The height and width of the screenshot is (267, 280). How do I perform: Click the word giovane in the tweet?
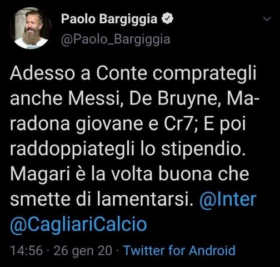(109, 125)
